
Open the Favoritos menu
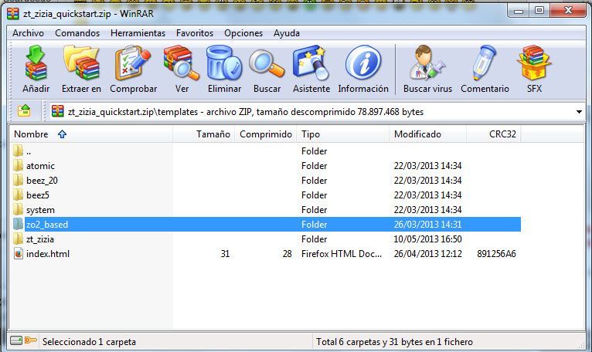pos(195,33)
